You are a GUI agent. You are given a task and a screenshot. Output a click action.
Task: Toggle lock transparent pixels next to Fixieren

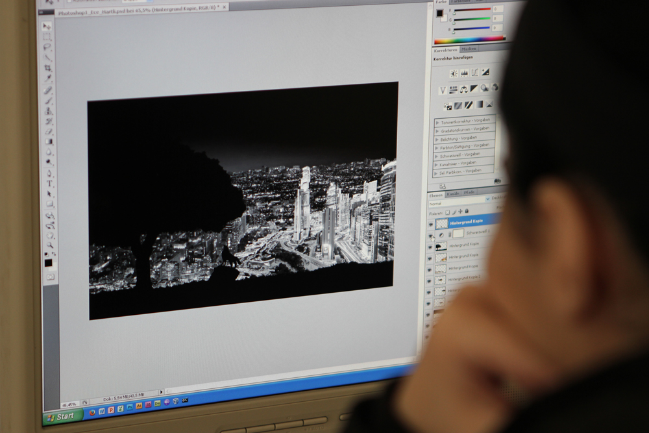(x=447, y=213)
